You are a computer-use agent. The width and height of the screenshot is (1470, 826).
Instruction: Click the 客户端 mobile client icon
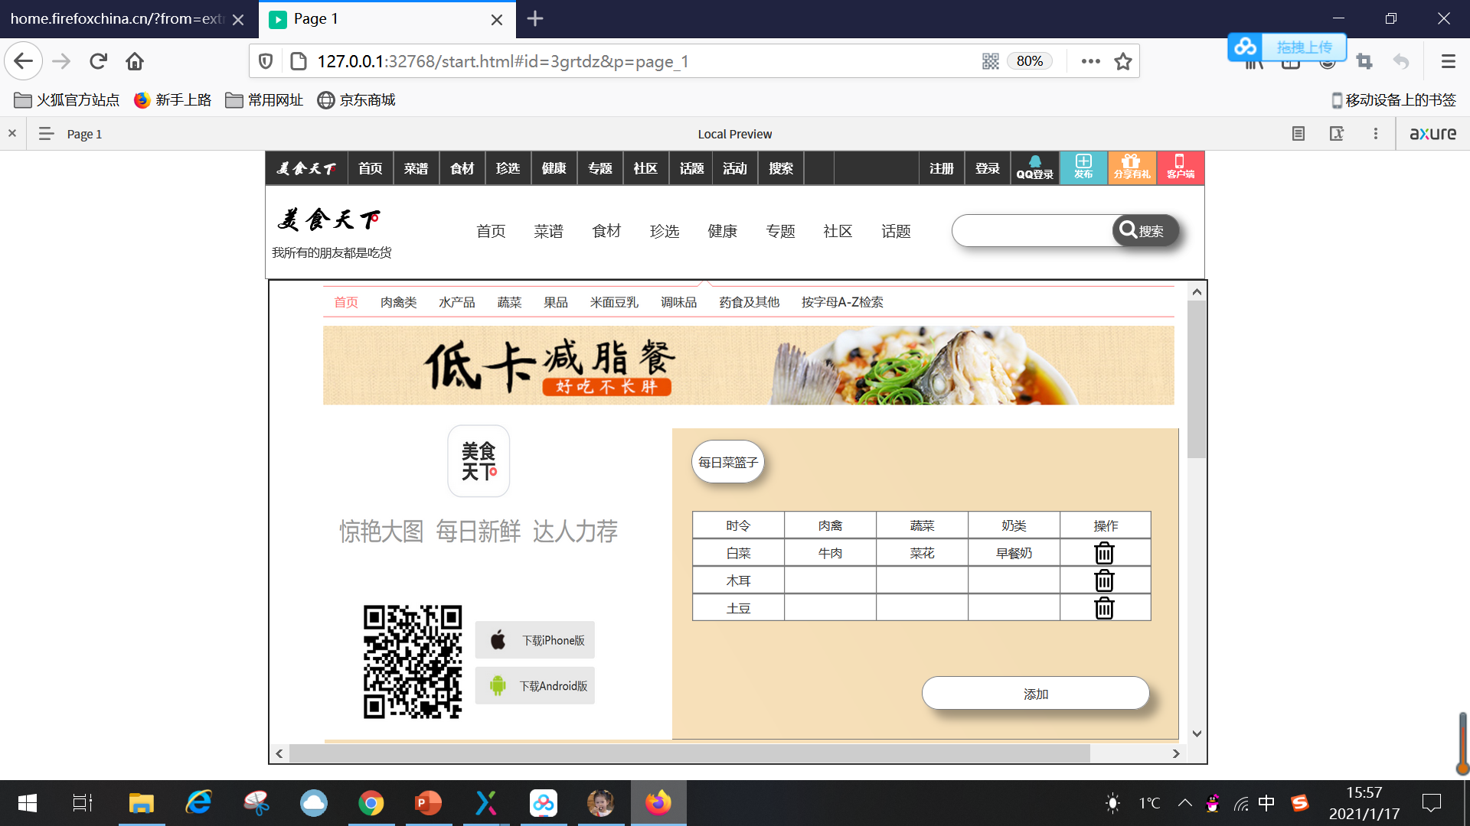1180,167
